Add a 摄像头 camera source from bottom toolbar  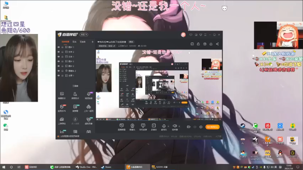point(133,127)
